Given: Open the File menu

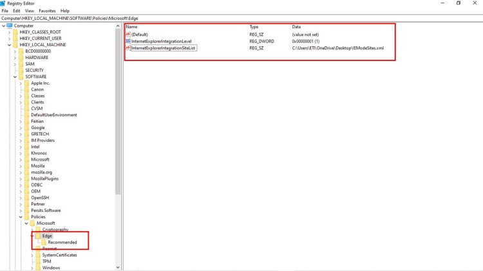Looking at the screenshot, I should [5, 11].
